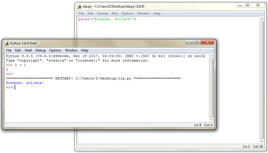This screenshot has width=268, height=153.
Task: Open the Run menu in the editor
Action: [x=115, y=13]
